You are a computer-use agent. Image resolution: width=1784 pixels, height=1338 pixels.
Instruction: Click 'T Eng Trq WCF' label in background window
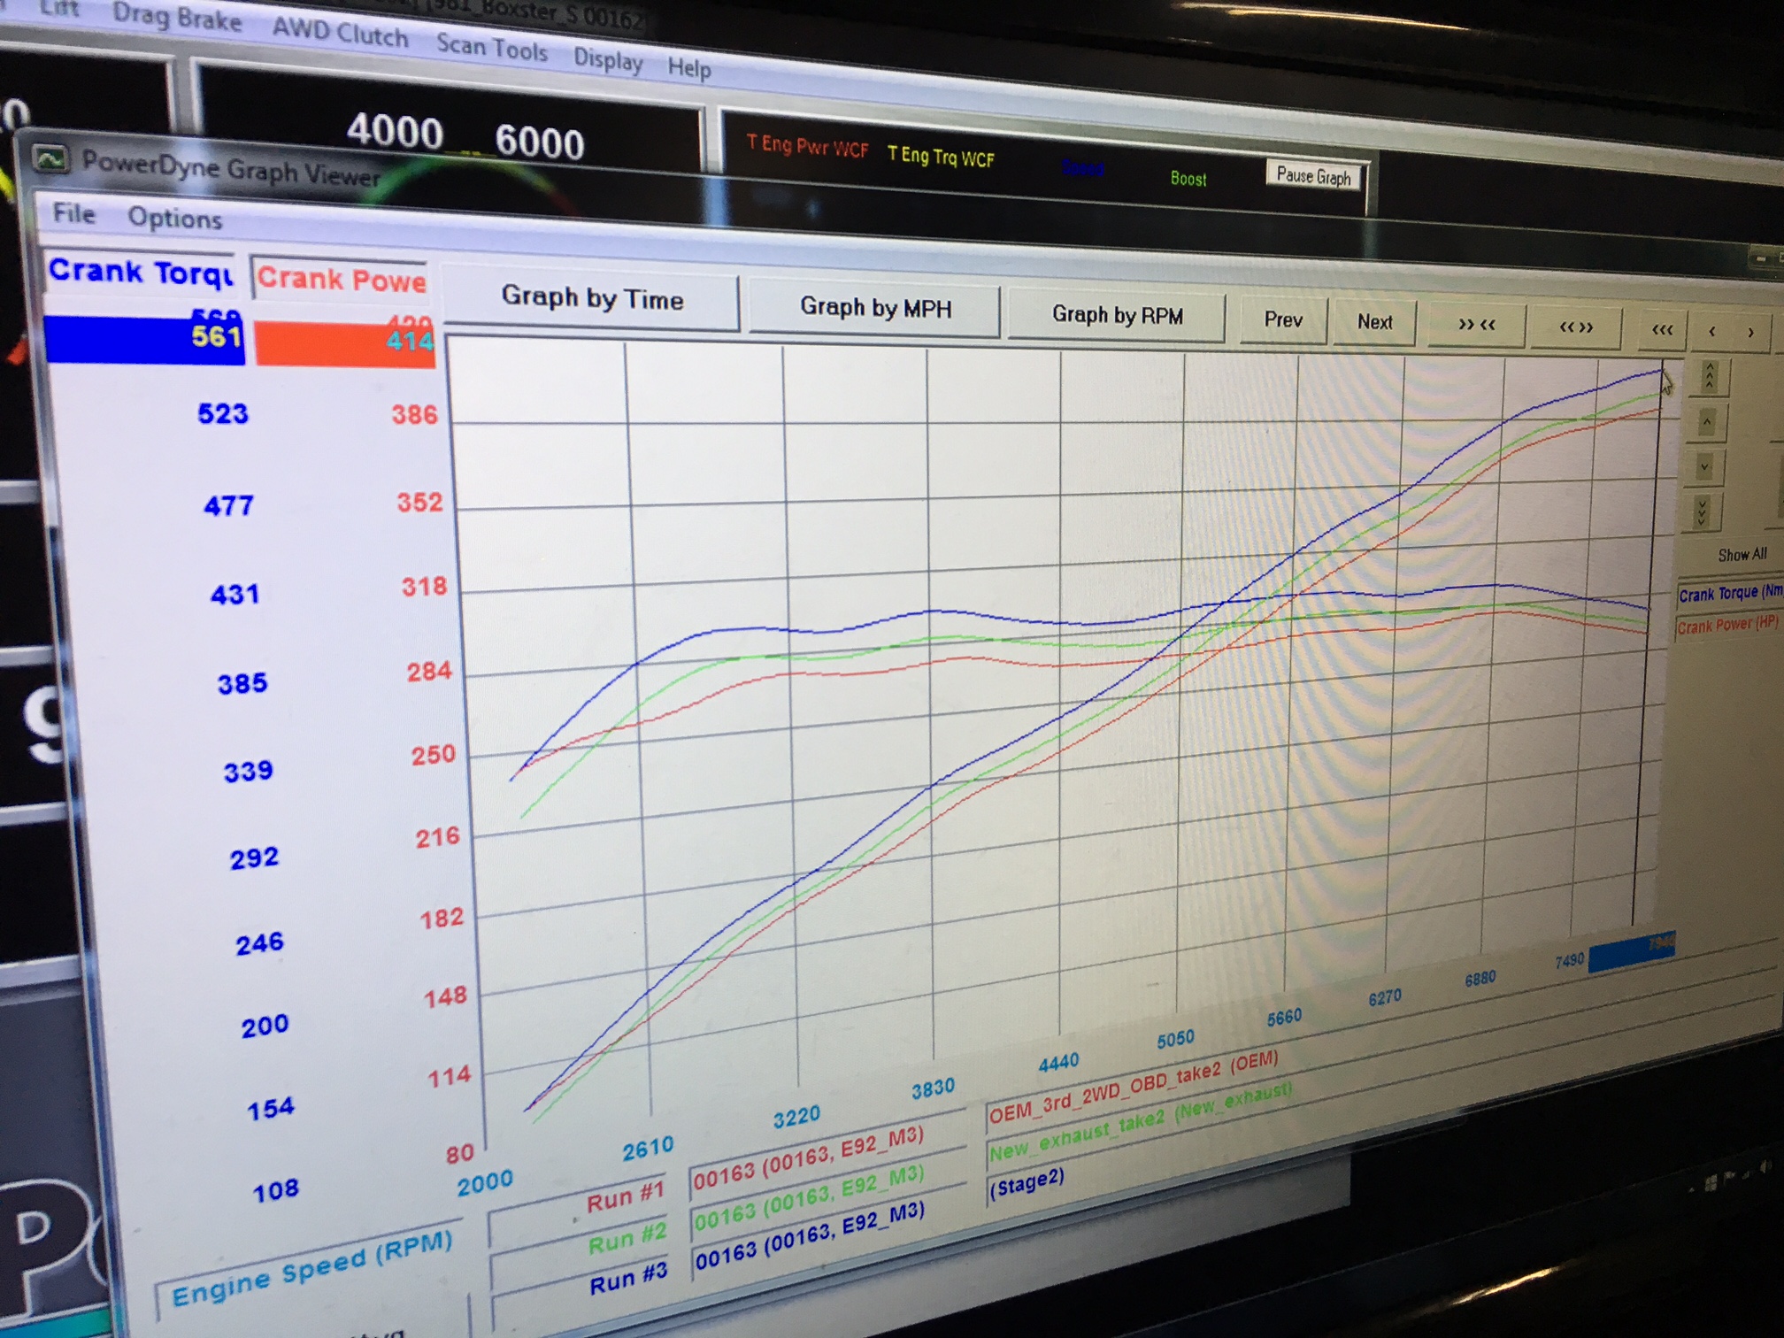tap(942, 156)
